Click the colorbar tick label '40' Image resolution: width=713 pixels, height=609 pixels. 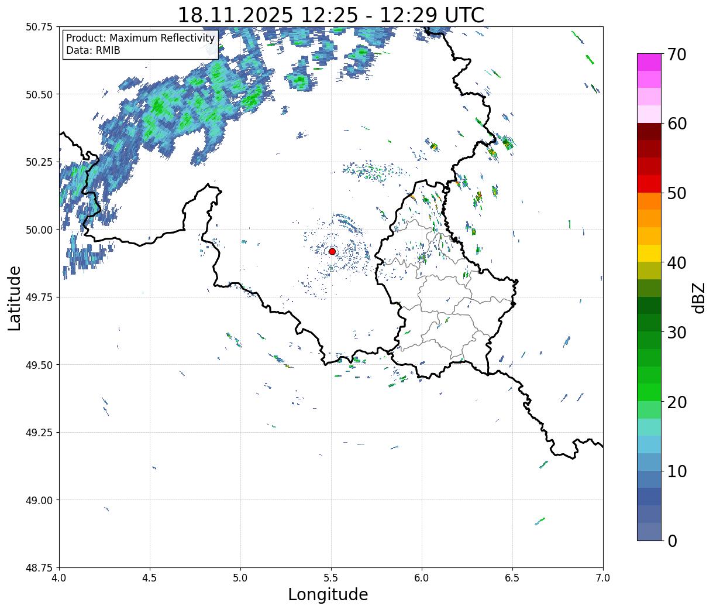click(x=676, y=262)
